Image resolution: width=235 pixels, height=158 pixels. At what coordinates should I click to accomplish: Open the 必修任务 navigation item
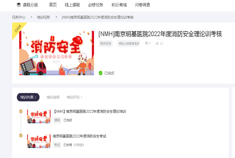point(96,5)
